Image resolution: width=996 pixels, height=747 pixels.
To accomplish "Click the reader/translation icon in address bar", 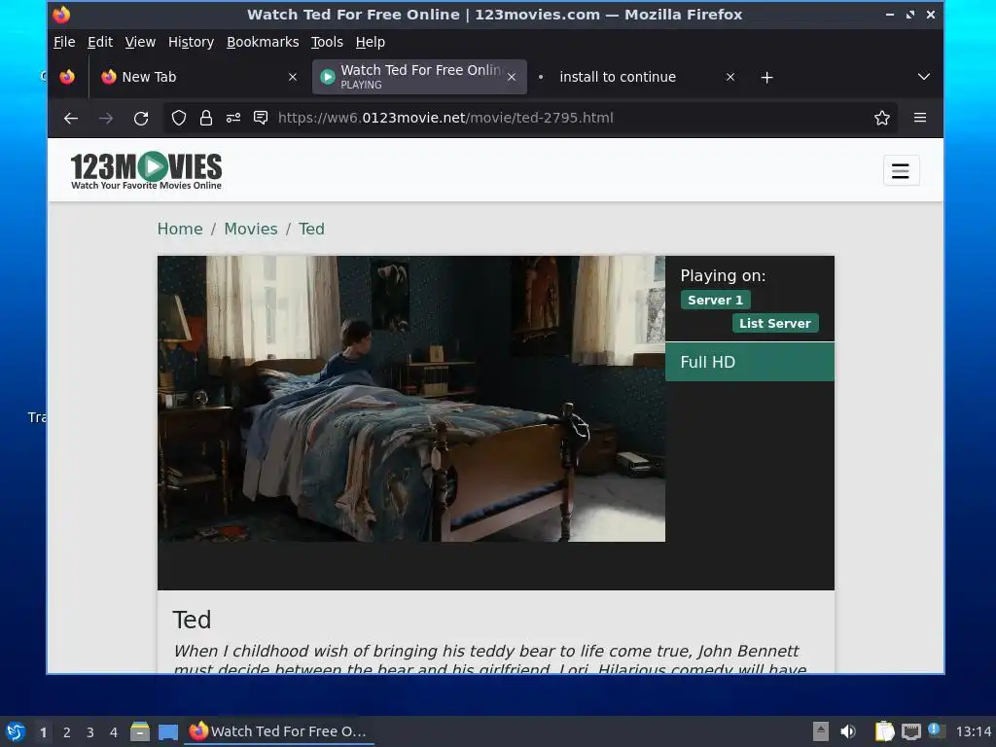I will click(x=261, y=118).
